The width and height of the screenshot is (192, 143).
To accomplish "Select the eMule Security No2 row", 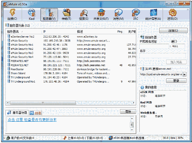I will [71, 49].
